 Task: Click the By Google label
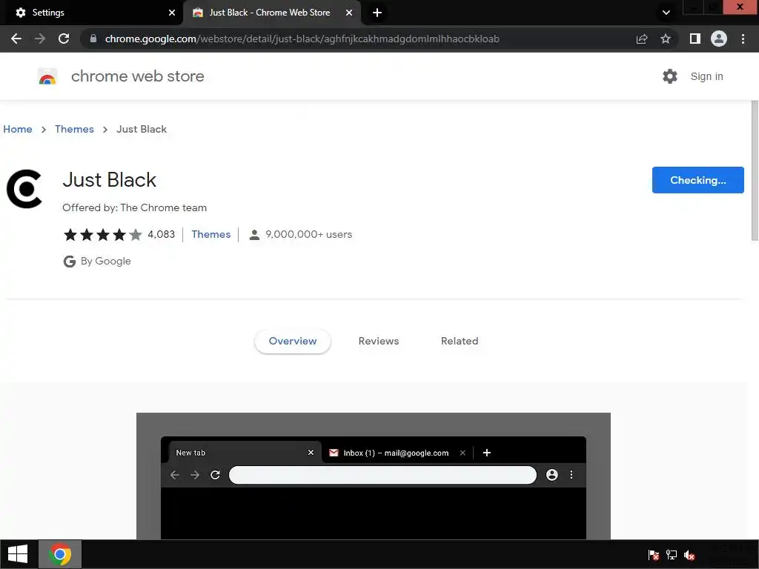(x=105, y=262)
